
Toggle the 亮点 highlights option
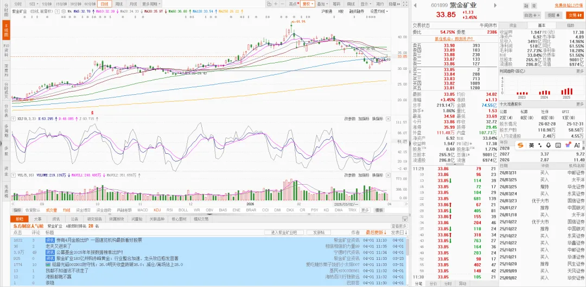point(294,4)
